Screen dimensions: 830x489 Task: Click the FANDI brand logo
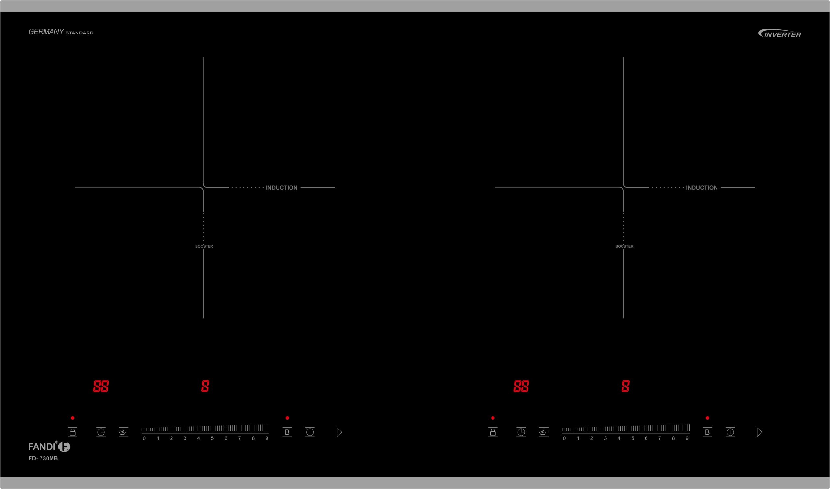tap(49, 447)
